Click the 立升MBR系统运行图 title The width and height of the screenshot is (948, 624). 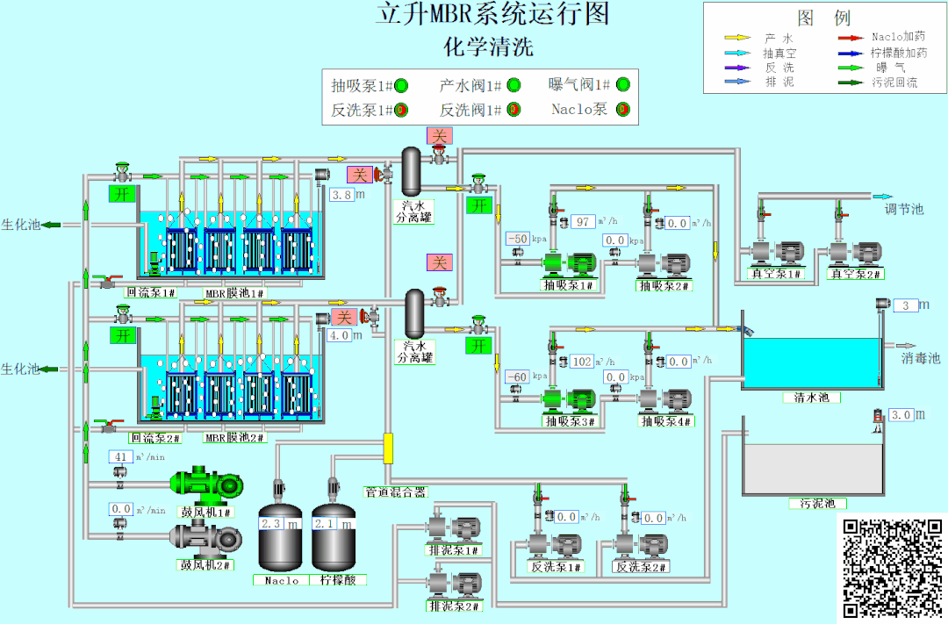click(492, 14)
